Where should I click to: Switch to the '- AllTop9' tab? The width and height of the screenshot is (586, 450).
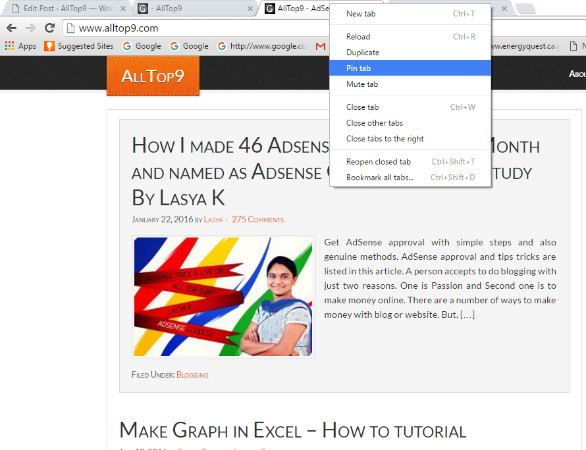click(x=194, y=9)
